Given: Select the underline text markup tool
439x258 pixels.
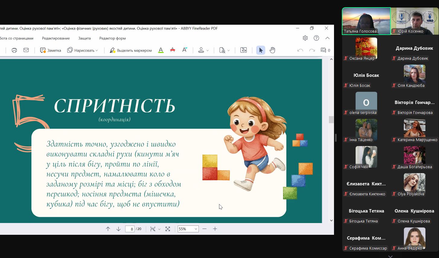Looking at the screenshot, I should tap(161, 50).
